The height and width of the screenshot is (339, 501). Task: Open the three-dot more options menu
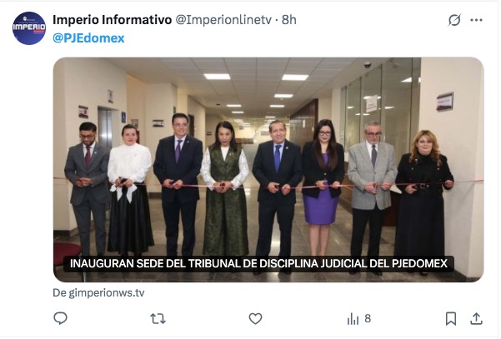point(476,20)
